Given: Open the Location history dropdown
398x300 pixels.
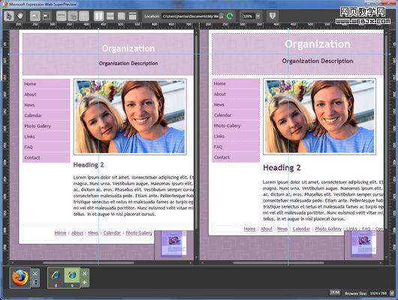Looking at the screenshot, I should coord(222,16).
